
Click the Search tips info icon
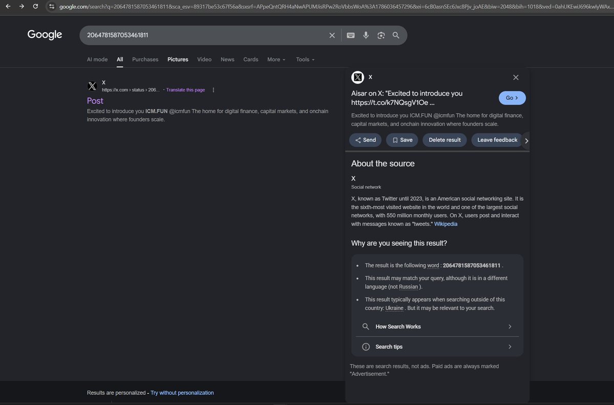[366, 347]
